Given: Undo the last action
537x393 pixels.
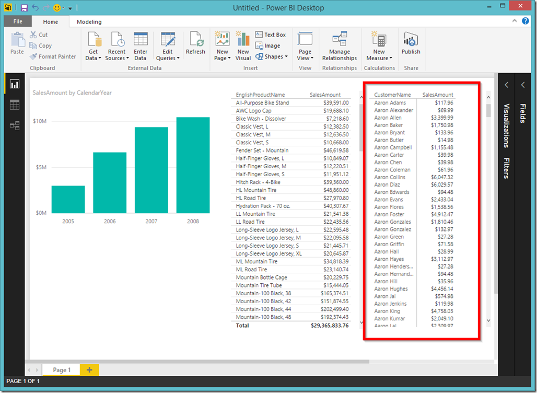Looking at the screenshot, I should point(35,7).
